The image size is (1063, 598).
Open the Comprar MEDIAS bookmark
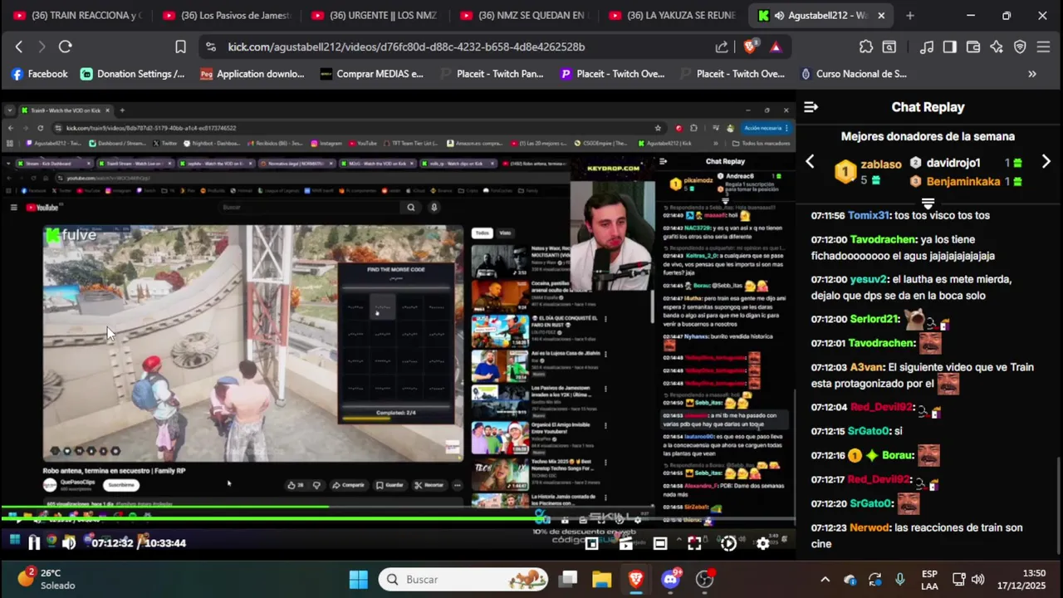click(x=372, y=74)
